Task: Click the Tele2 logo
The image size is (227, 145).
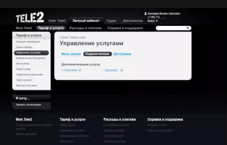Action: click(30, 17)
